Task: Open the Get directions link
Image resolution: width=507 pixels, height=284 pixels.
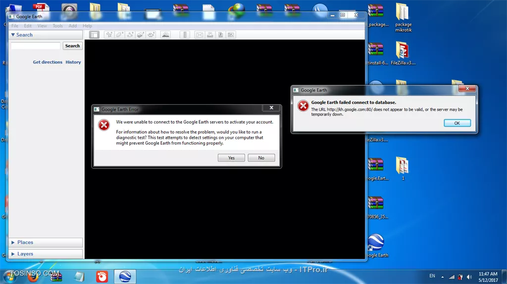Action: pos(48,62)
